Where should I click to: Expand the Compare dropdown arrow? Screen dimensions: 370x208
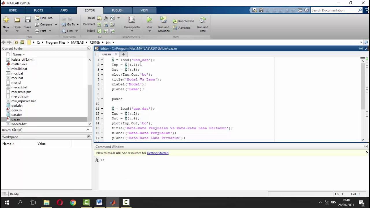point(56,25)
